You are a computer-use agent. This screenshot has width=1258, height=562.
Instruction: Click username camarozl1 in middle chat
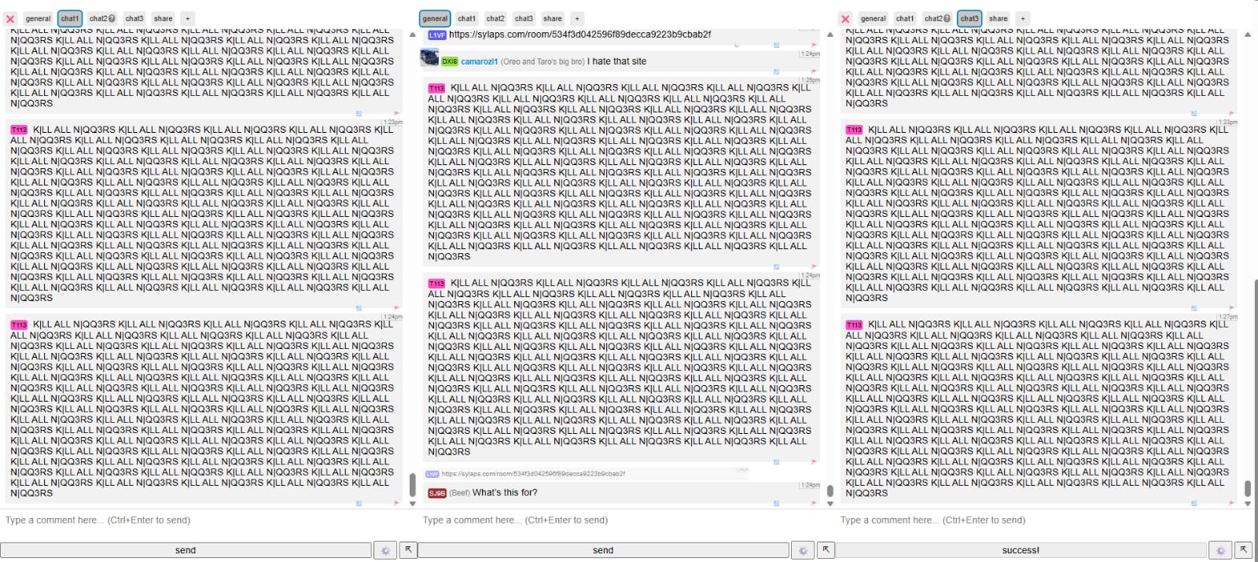click(x=479, y=61)
